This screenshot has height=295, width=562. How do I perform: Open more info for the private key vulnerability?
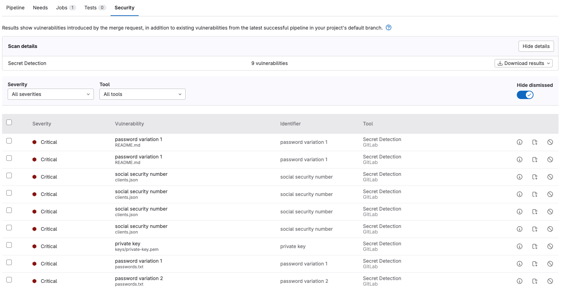(520, 246)
